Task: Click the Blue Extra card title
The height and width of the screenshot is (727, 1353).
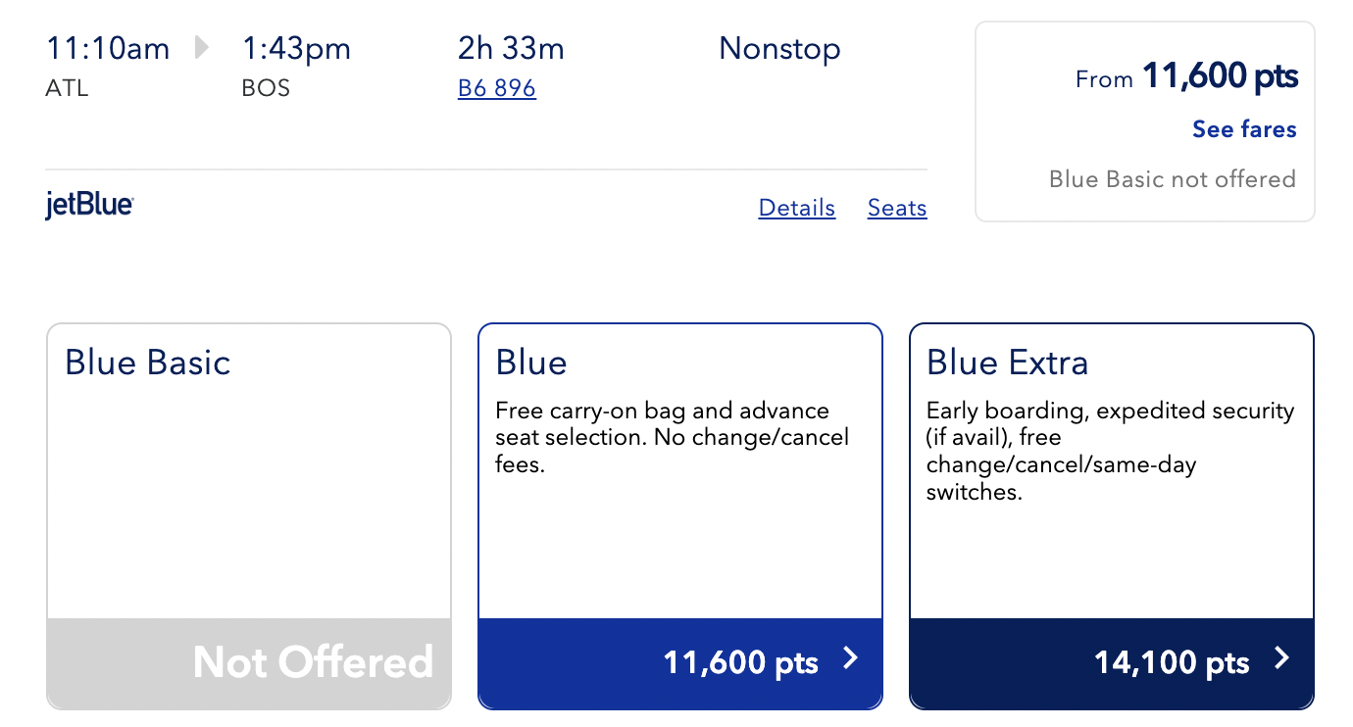Action: pos(1008,363)
